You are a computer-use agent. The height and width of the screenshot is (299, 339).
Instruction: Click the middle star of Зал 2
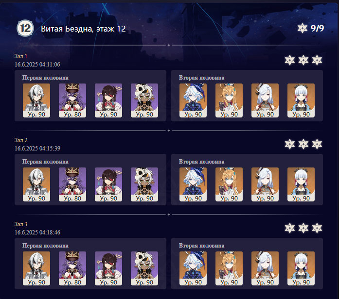point(303,144)
